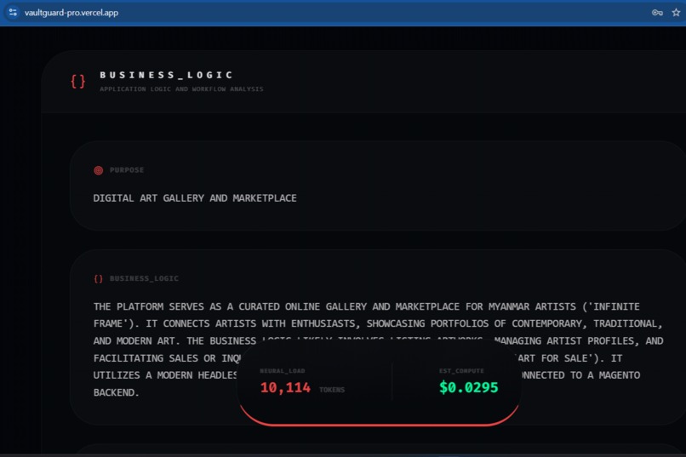The width and height of the screenshot is (686, 457).
Task: Click the BUSINESS_LOGIC main heading
Action: point(166,75)
